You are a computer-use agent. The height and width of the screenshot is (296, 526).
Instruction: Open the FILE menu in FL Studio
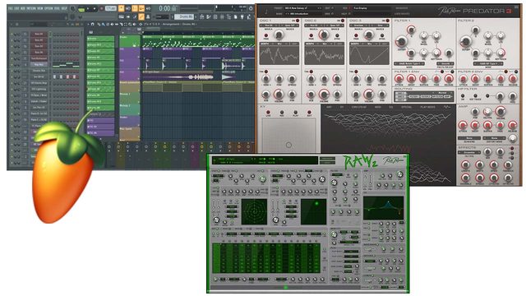tap(11, 8)
